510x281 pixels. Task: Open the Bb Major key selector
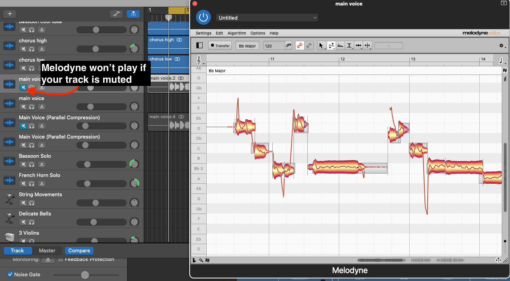[x=247, y=46]
